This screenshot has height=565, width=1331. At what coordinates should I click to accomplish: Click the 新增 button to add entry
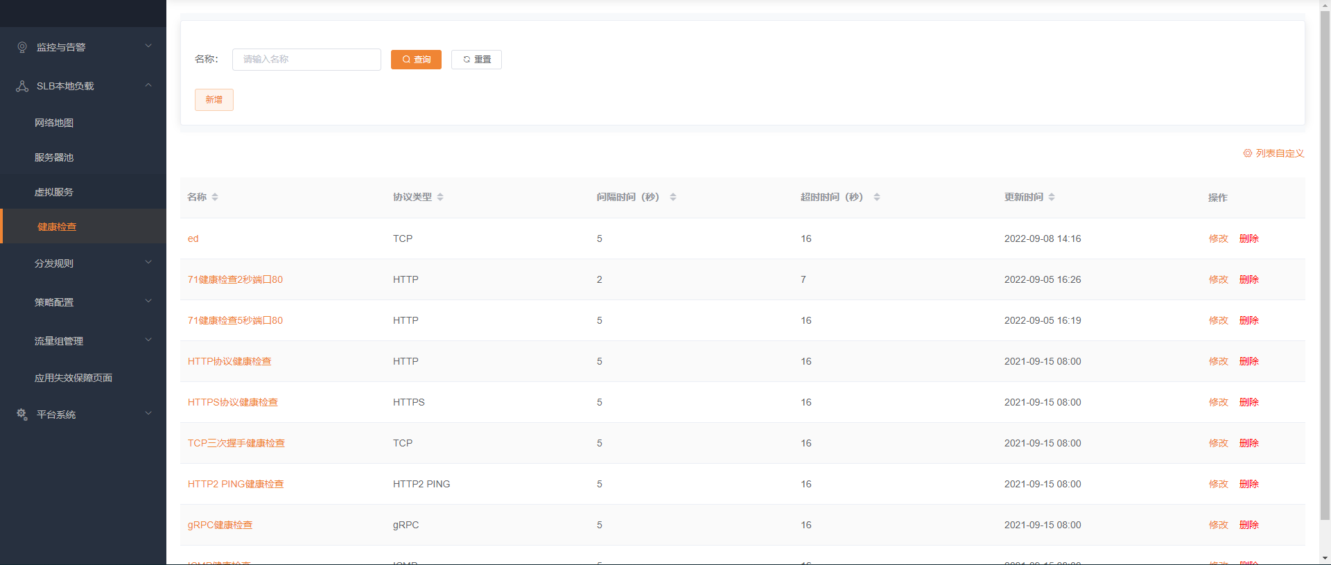214,100
